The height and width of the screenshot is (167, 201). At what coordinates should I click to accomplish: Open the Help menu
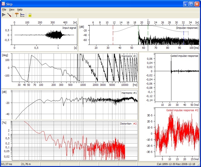click(x=20, y=10)
